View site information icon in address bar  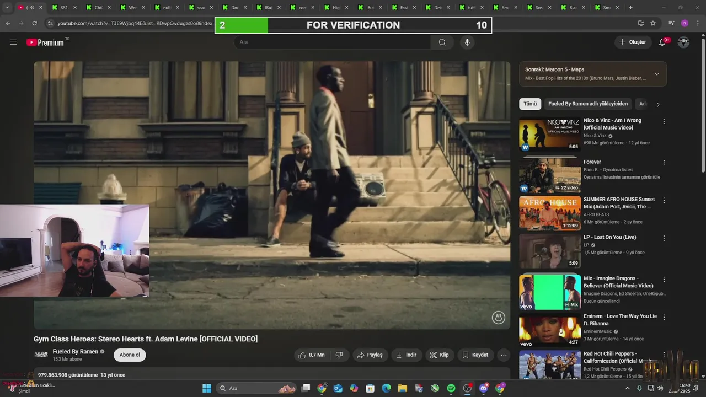click(50, 23)
